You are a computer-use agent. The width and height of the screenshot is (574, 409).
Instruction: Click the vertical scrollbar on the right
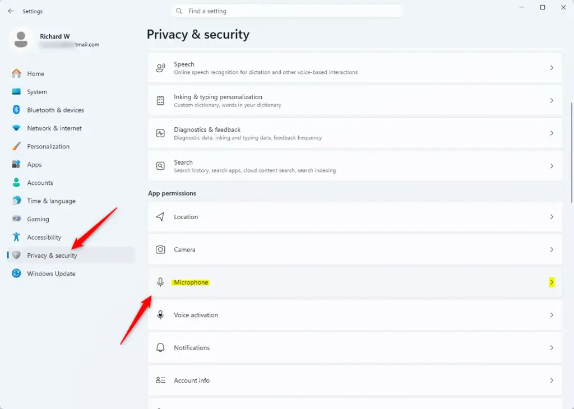[x=571, y=152]
